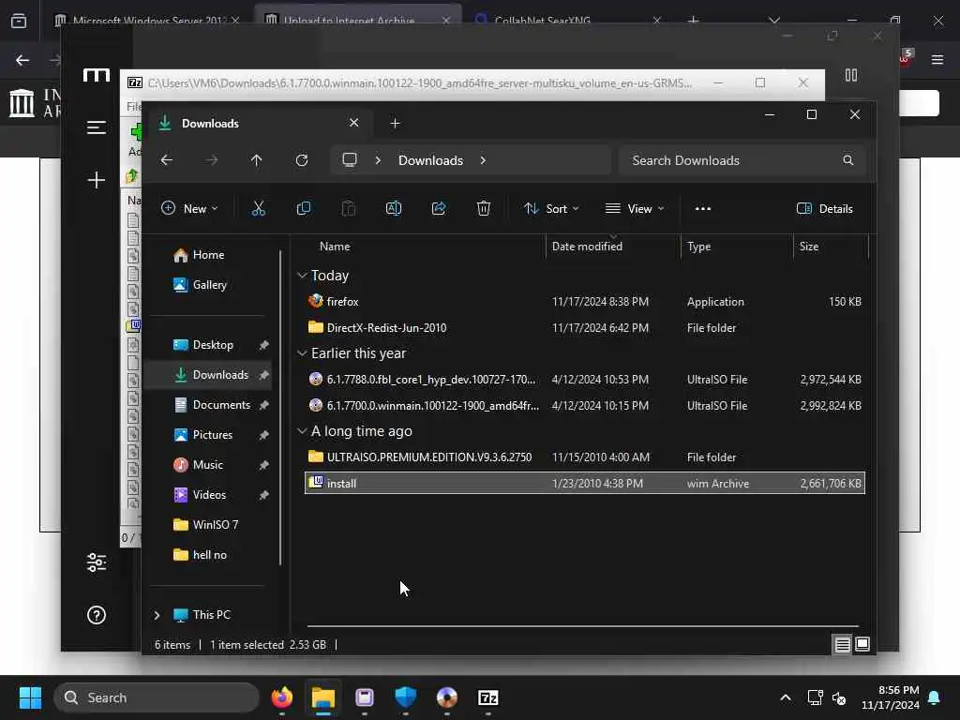
Task: Collapse the Earlier this year group
Action: [x=302, y=353]
